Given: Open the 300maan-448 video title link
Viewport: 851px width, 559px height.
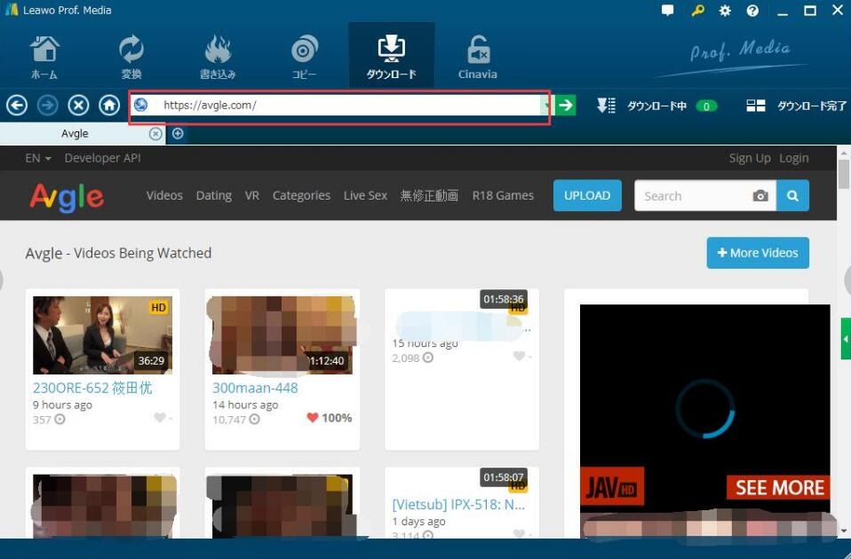Looking at the screenshot, I should (x=255, y=388).
